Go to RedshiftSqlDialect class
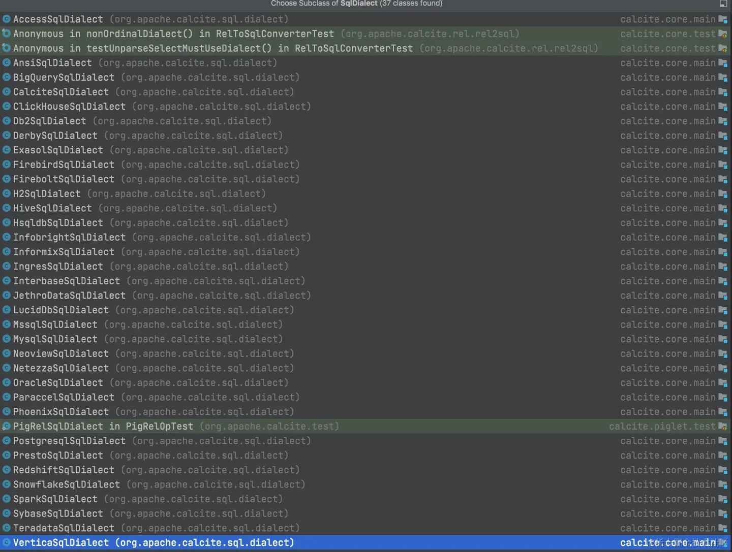The width and height of the screenshot is (732, 552). 365,470
